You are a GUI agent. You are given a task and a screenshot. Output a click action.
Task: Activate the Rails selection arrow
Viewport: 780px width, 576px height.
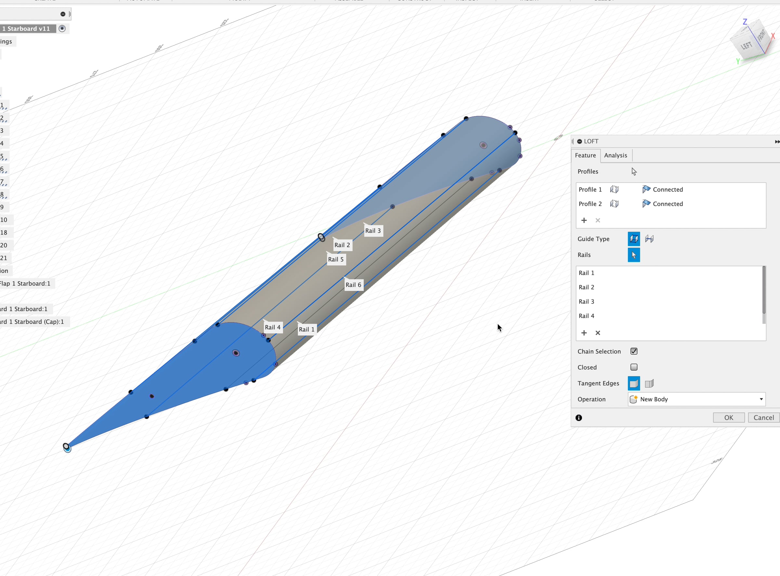pyautogui.click(x=633, y=255)
